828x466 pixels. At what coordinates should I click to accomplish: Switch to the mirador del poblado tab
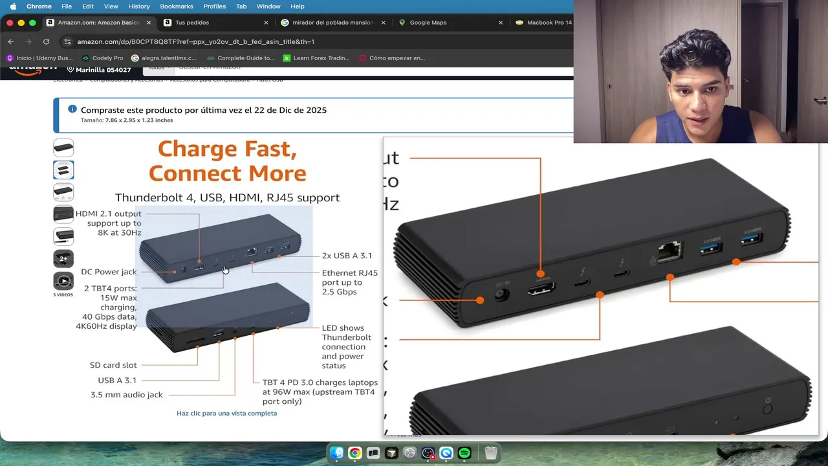(x=332, y=23)
